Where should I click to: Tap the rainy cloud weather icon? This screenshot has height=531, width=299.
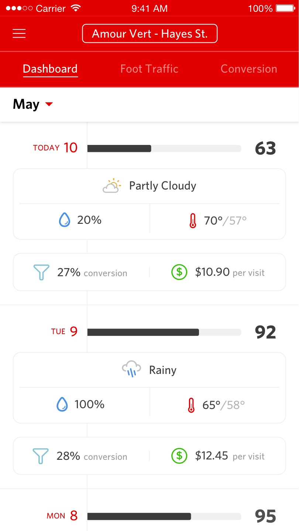tap(131, 369)
